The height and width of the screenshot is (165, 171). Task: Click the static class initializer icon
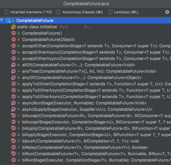click(x=14, y=27)
